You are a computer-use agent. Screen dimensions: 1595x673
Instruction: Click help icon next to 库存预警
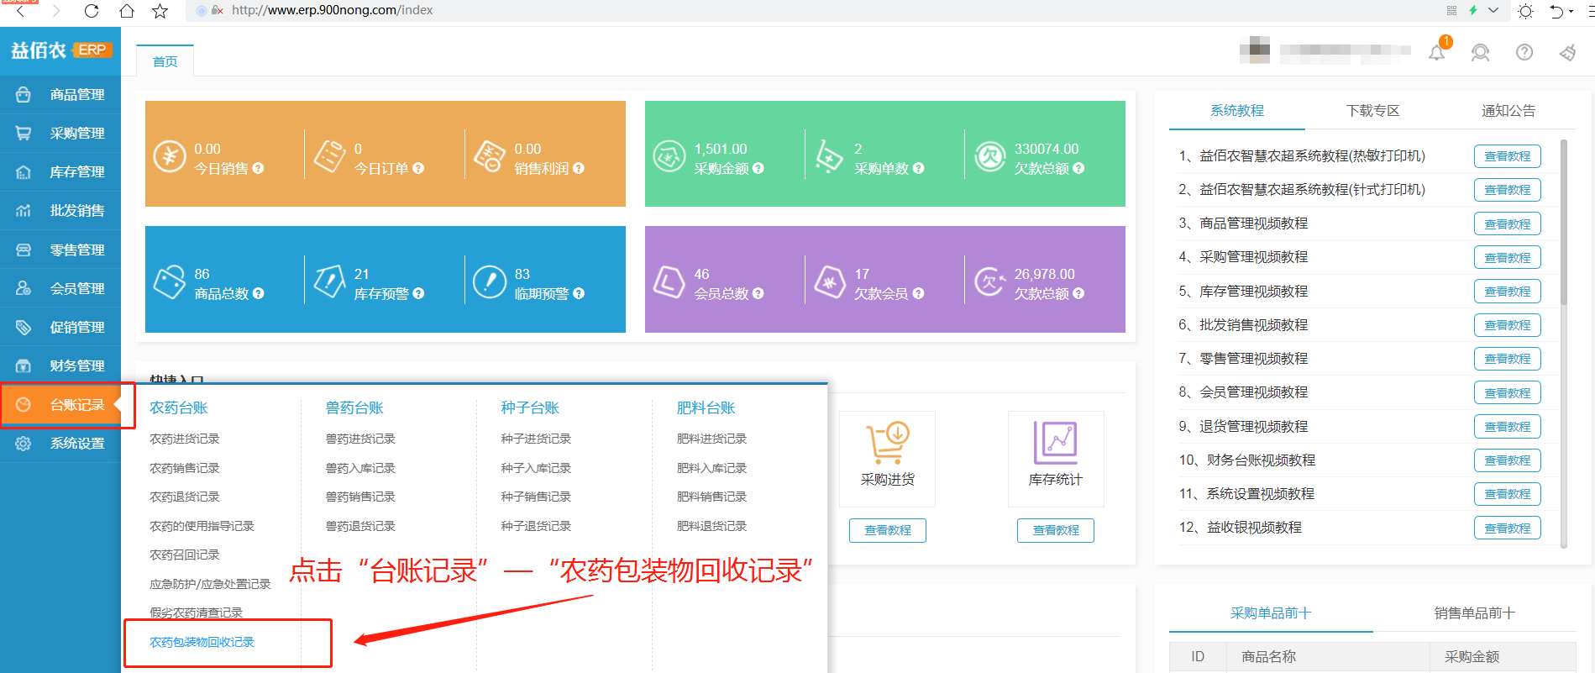(418, 294)
